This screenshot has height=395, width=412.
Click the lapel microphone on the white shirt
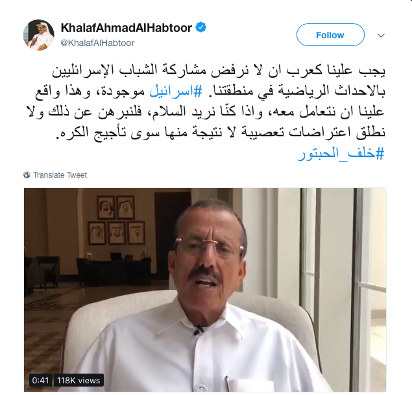199,330
